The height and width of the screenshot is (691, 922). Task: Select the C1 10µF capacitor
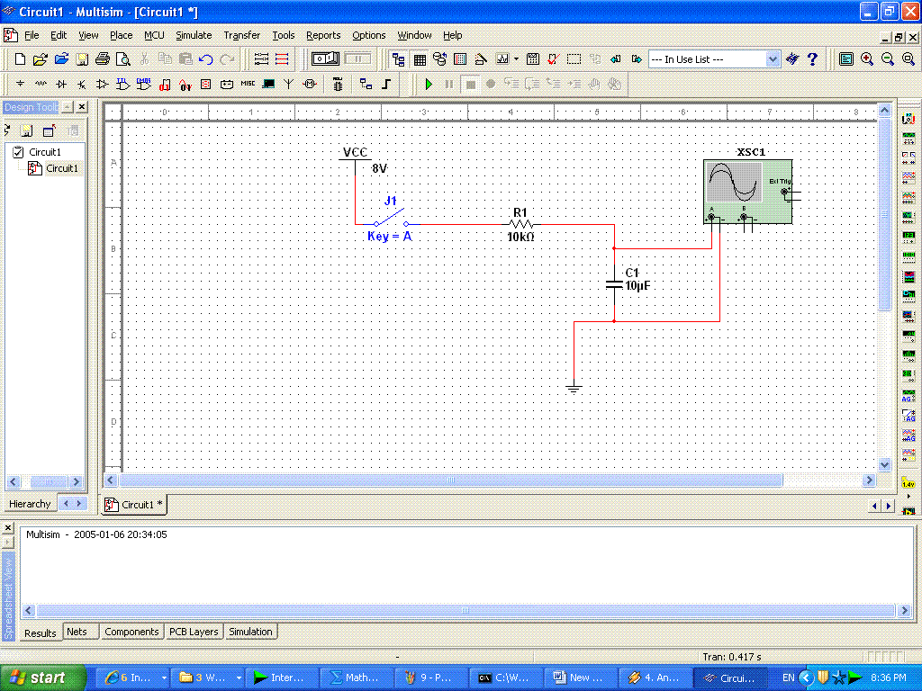(614, 284)
